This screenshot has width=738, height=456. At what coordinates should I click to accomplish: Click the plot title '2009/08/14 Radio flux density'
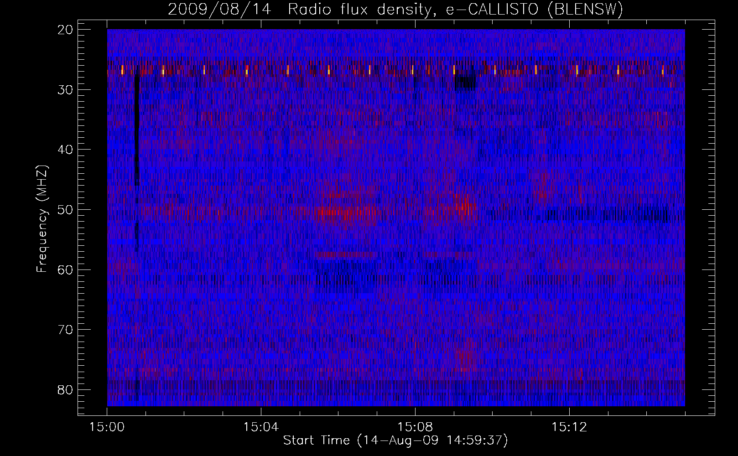[x=395, y=10]
